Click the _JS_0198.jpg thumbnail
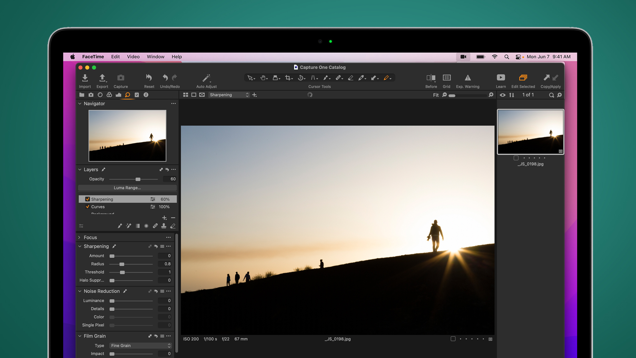This screenshot has width=636, height=358. [x=530, y=131]
